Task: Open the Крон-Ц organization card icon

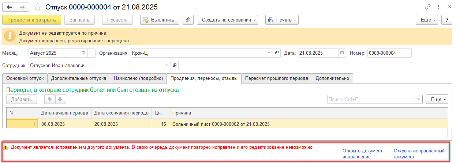Action: pos(277,53)
